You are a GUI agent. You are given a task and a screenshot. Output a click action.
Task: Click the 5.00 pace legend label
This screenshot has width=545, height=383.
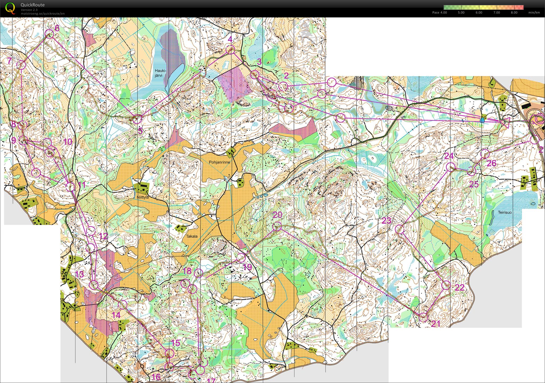pos(461,12)
